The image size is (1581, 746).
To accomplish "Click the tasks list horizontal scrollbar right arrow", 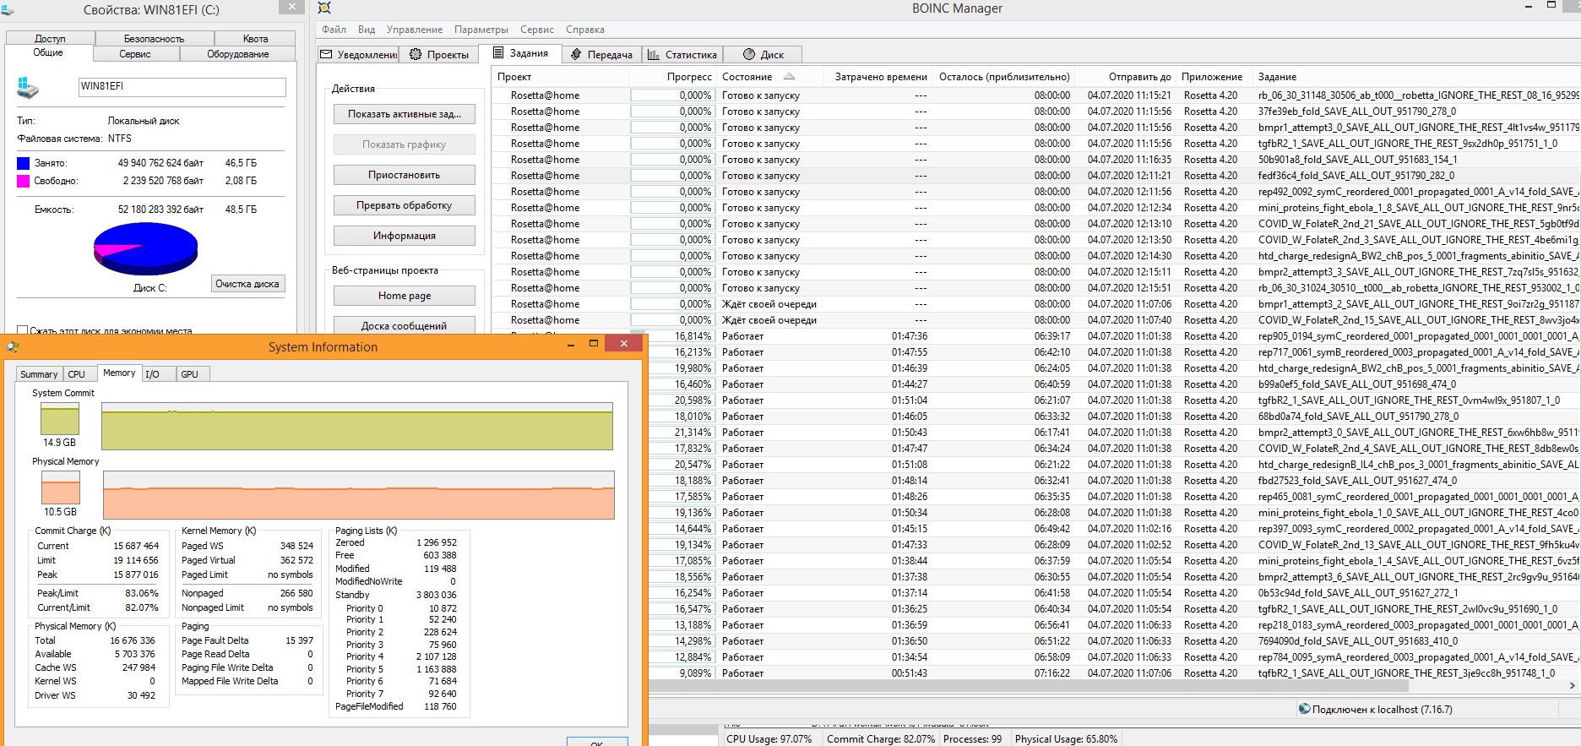I will [1572, 686].
